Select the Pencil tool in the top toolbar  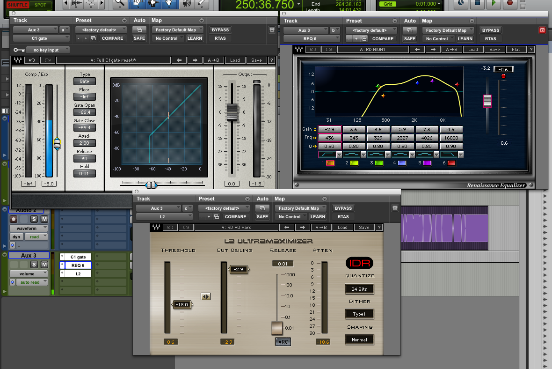[x=201, y=4]
